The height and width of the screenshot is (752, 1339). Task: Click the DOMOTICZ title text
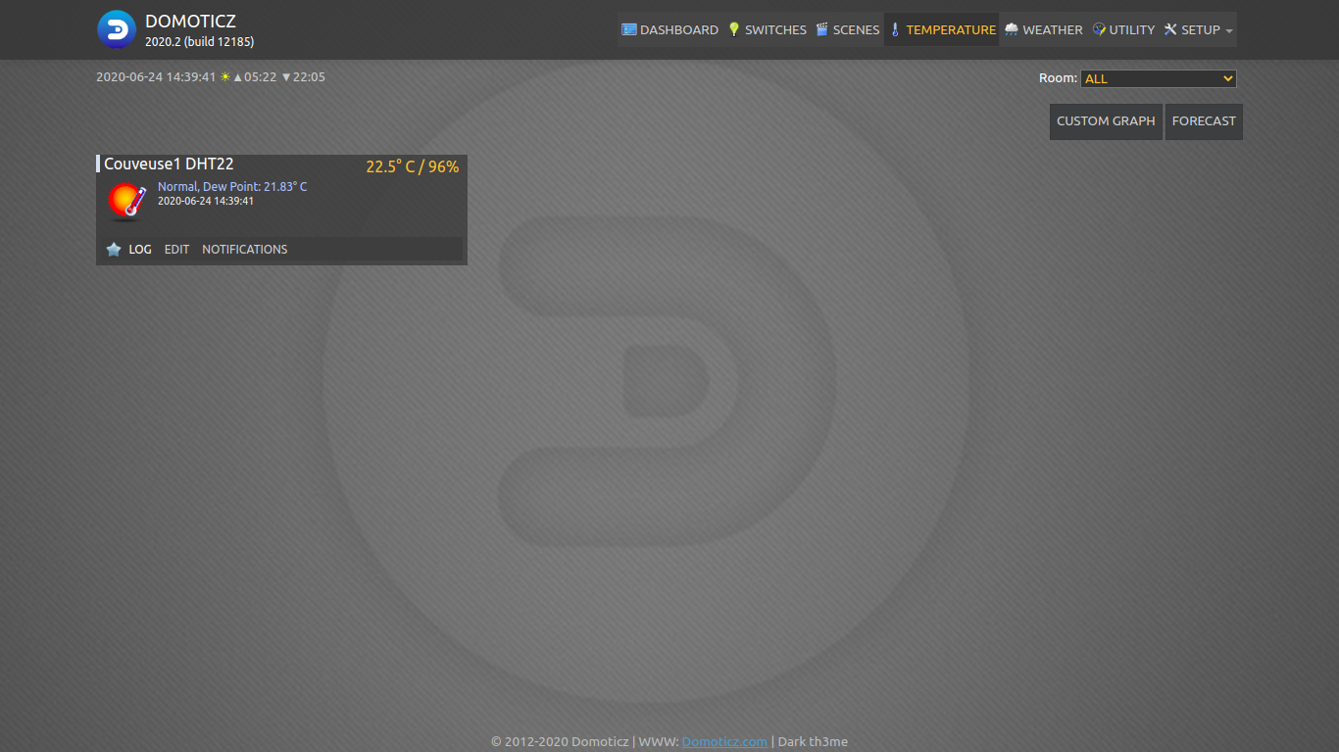pyautogui.click(x=190, y=21)
